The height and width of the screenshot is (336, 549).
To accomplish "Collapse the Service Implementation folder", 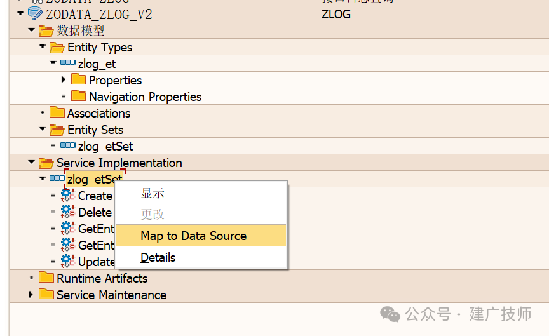I will point(32,162).
